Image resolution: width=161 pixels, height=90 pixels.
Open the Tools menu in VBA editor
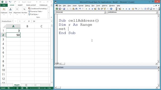point(98,6)
